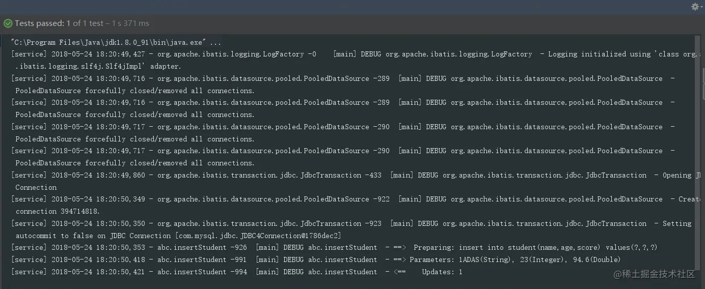Click the green tests passed checkmark icon
This screenshot has height=289, width=705.
[8, 23]
